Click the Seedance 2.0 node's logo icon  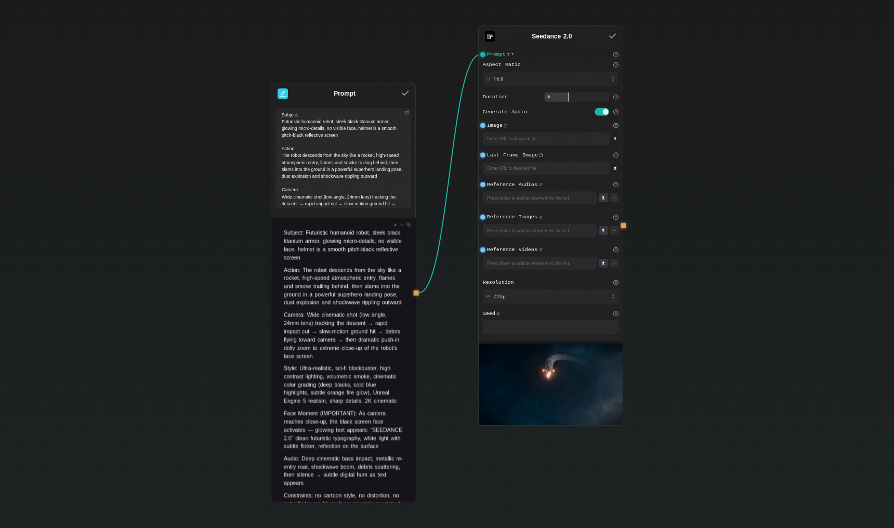(490, 36)
